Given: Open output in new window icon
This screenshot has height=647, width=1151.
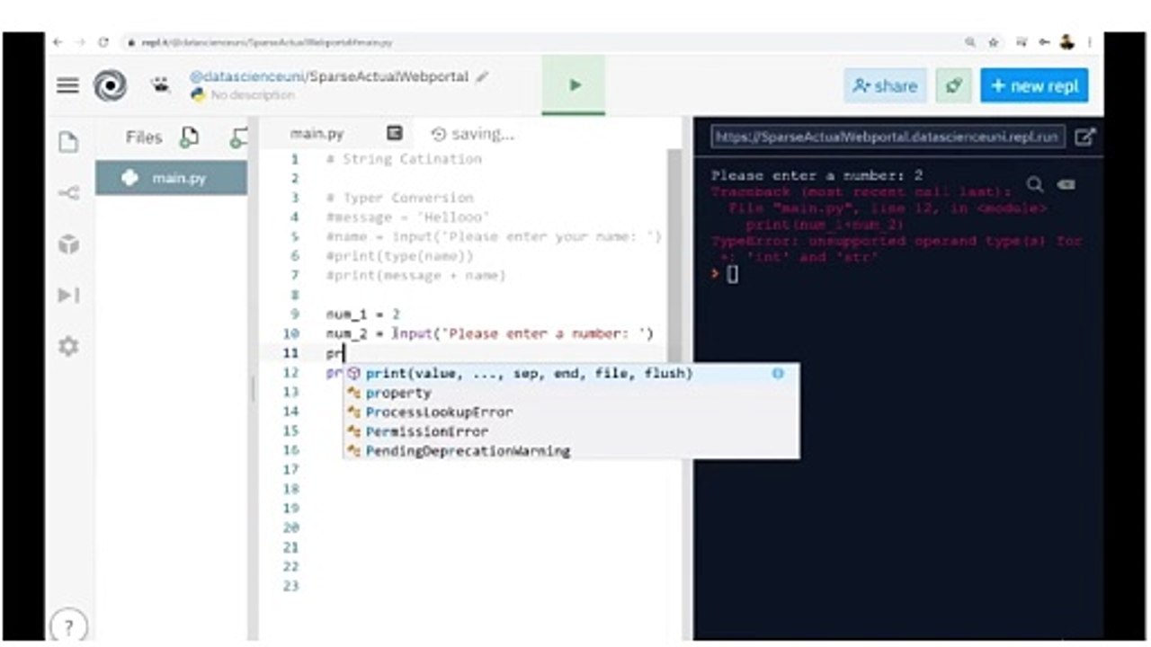Looking at the screenshot, I should pyautogui.click(x=1085, y=137).
